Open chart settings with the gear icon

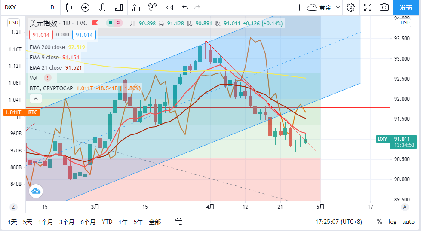click(x=351, y=7)
